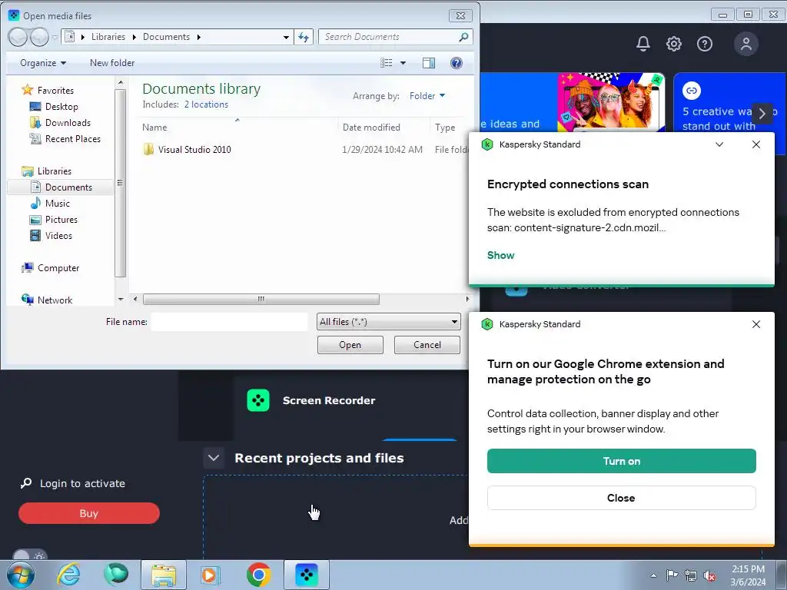787x590 pixels.
Task: Click Turn on for Chrome extension
Action: [621, 461]
